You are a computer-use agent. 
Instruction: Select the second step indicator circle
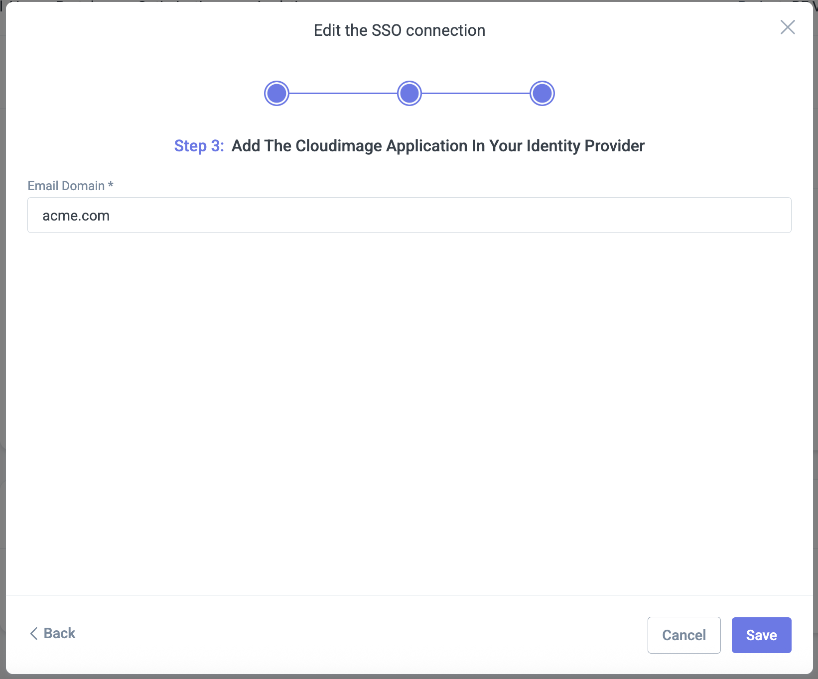409,94
